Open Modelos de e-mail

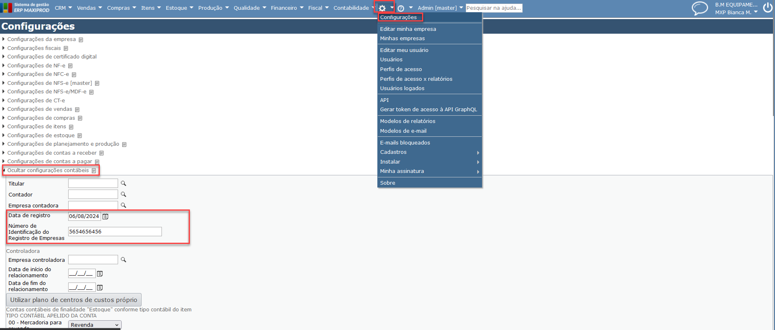pos(403,131)
